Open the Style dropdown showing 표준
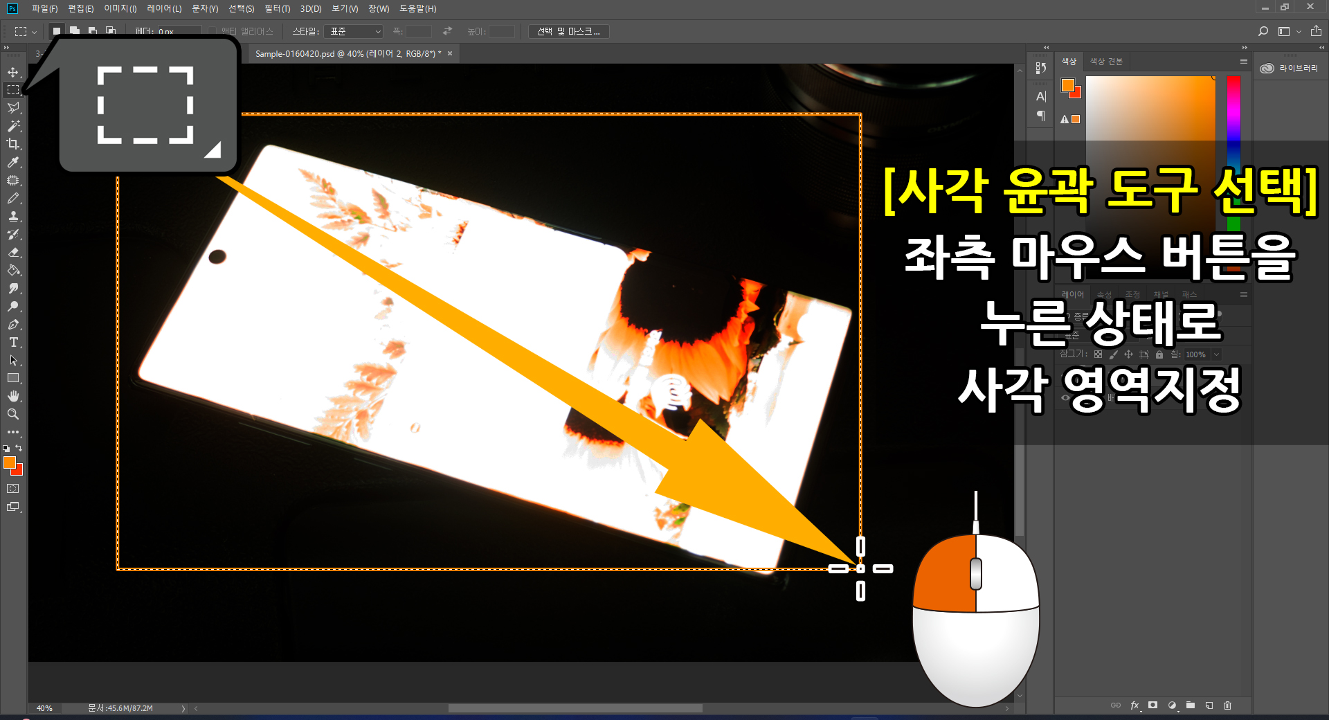Screen dimensions: 1329x720 click(x=354, y=32)
